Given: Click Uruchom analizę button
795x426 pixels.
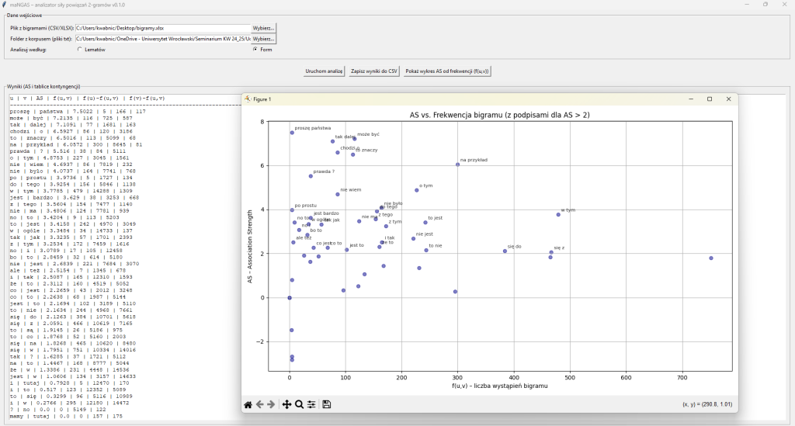Looking at the screenshot, I should (x=324, y=71).
